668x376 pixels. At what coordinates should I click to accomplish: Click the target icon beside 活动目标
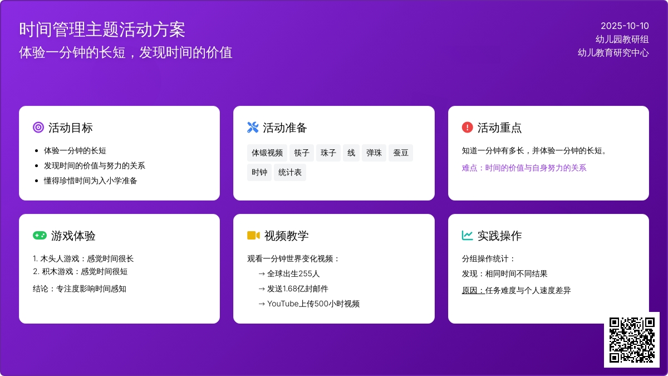click(38, 128)
